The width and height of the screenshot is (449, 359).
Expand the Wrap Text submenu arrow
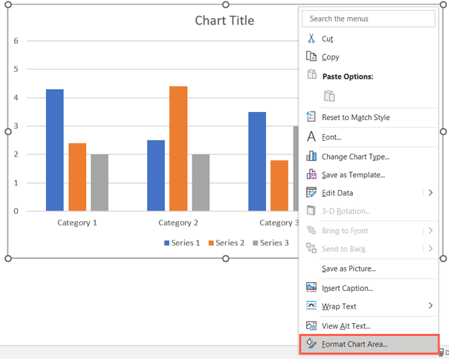pos(430,306)
